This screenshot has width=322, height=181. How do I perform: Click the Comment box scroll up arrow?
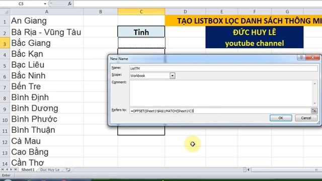(315, 83)
